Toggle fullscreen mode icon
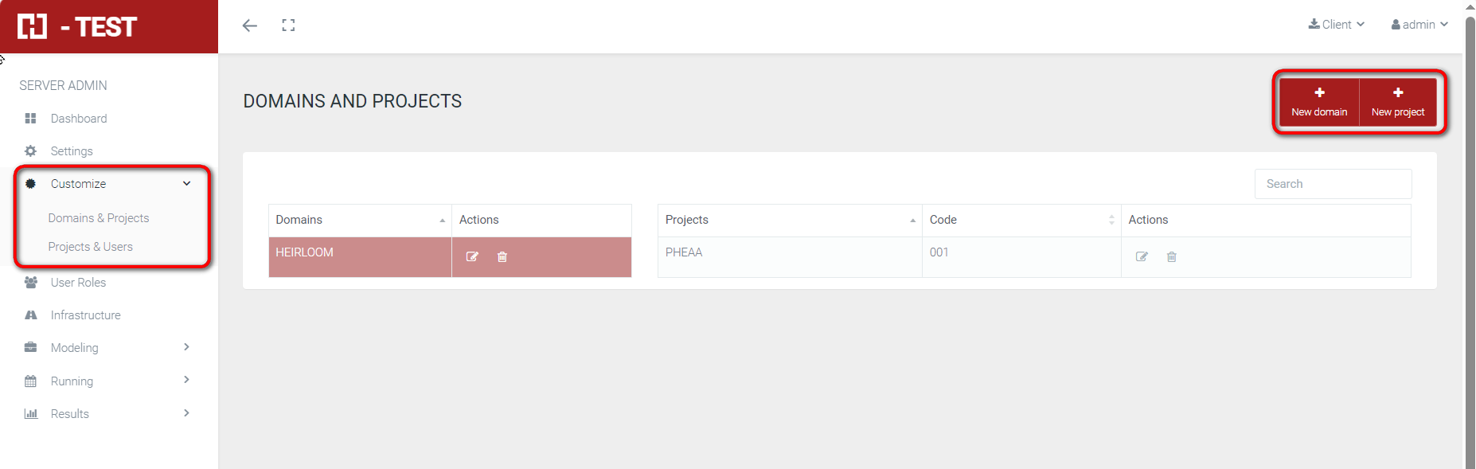This screenshot has height=469, width=1476. (288, 25)
